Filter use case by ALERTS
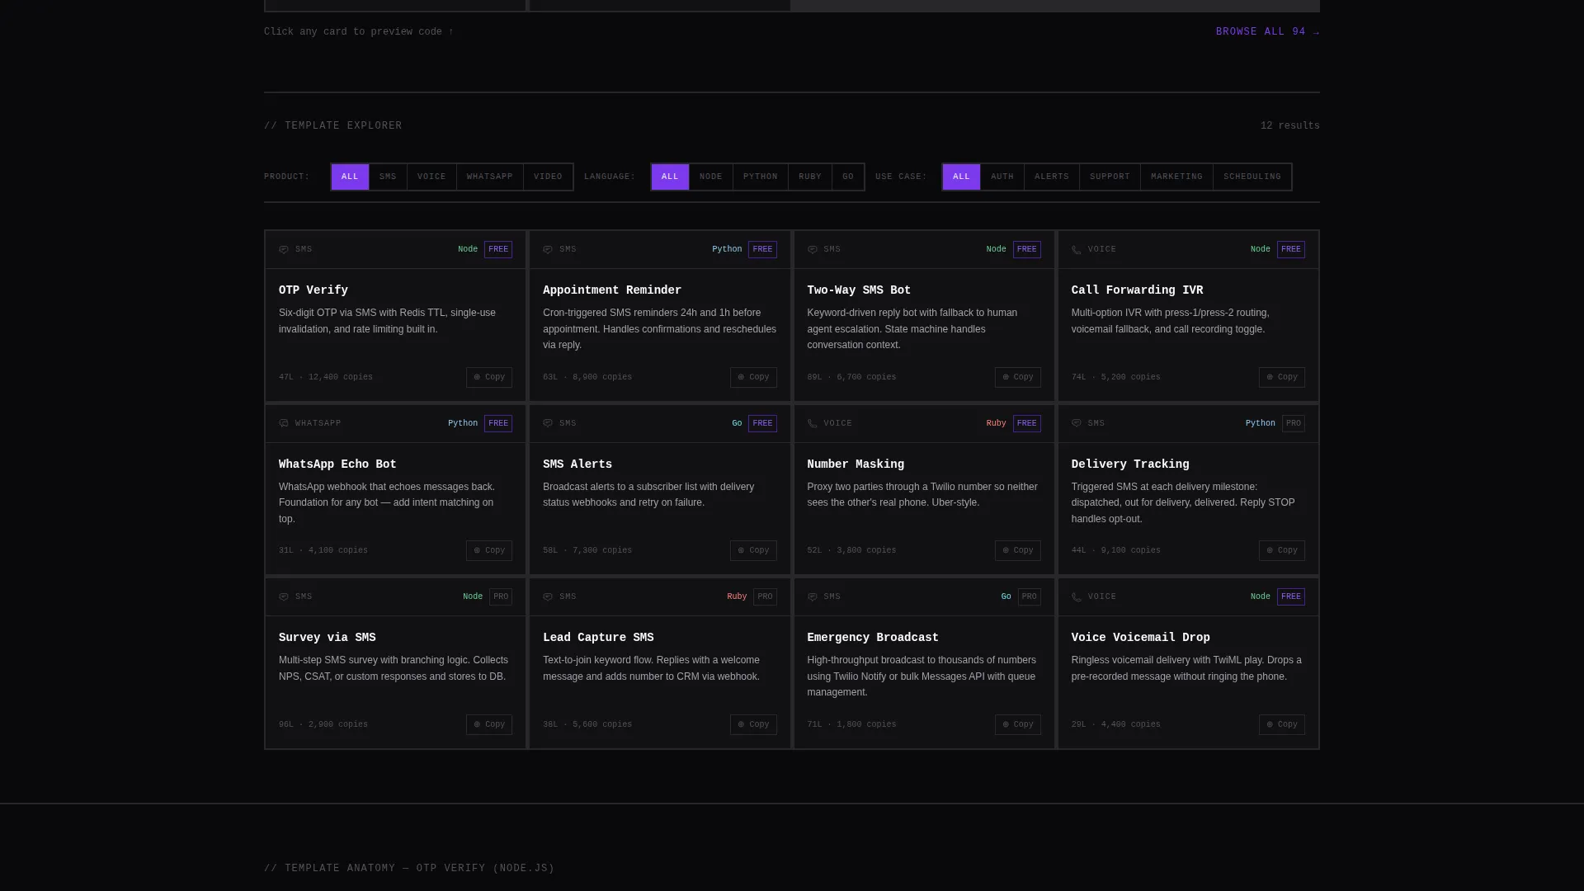The height and width of the screenshot is (891, 1584). (1052, 177)
